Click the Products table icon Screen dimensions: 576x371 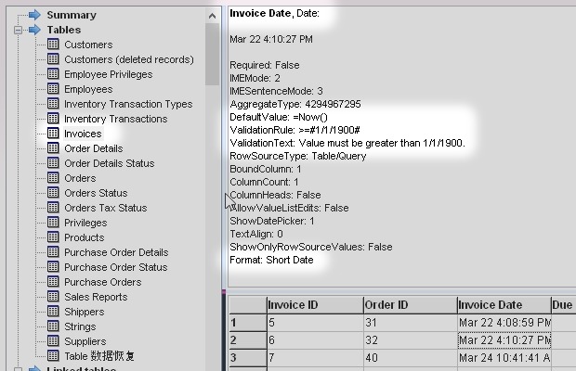[53, 237]
